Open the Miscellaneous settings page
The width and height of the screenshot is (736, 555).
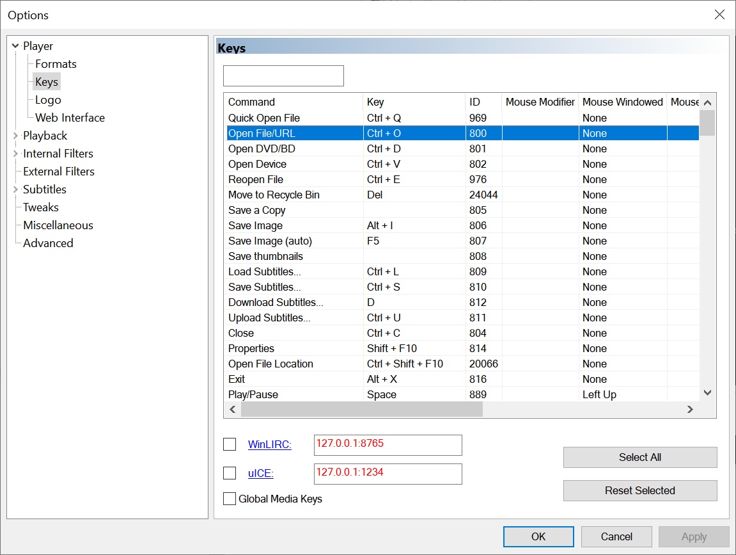[58, 225]
